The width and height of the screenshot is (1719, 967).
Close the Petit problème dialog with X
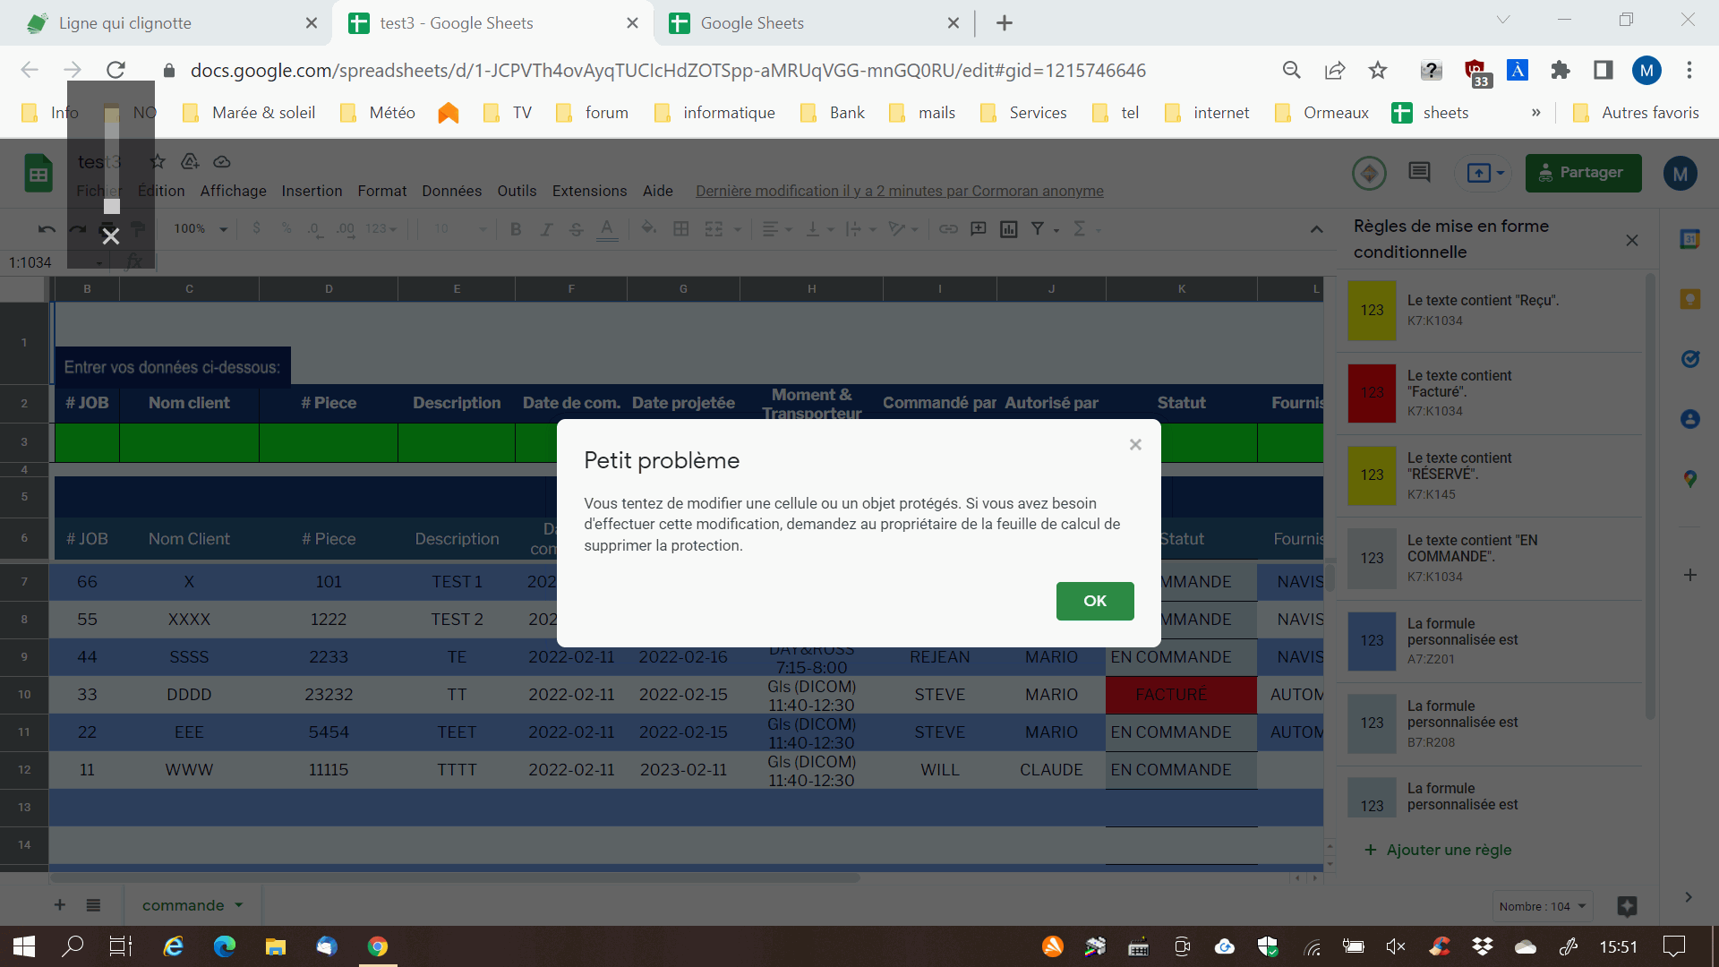pyautogui.click(x=1135, y=445)
